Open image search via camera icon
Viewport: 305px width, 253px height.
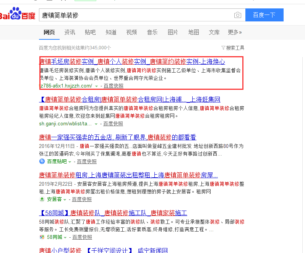click(238, 15)
